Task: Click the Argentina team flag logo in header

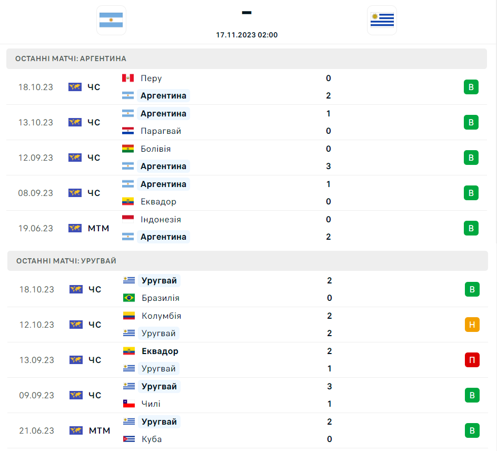Action: (x=111, y=20)
